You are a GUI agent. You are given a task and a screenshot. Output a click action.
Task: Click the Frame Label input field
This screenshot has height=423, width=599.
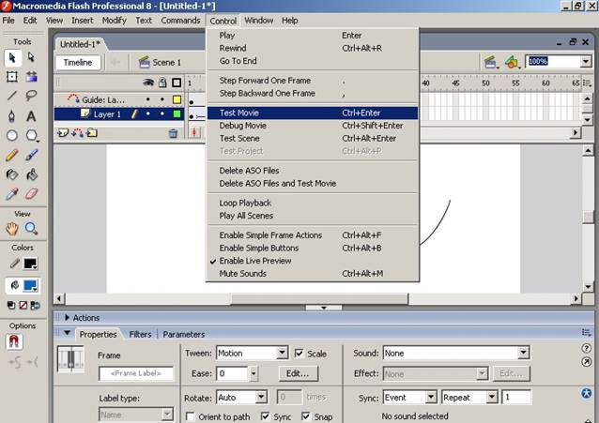pyautogui.click(x=136, y=373)
